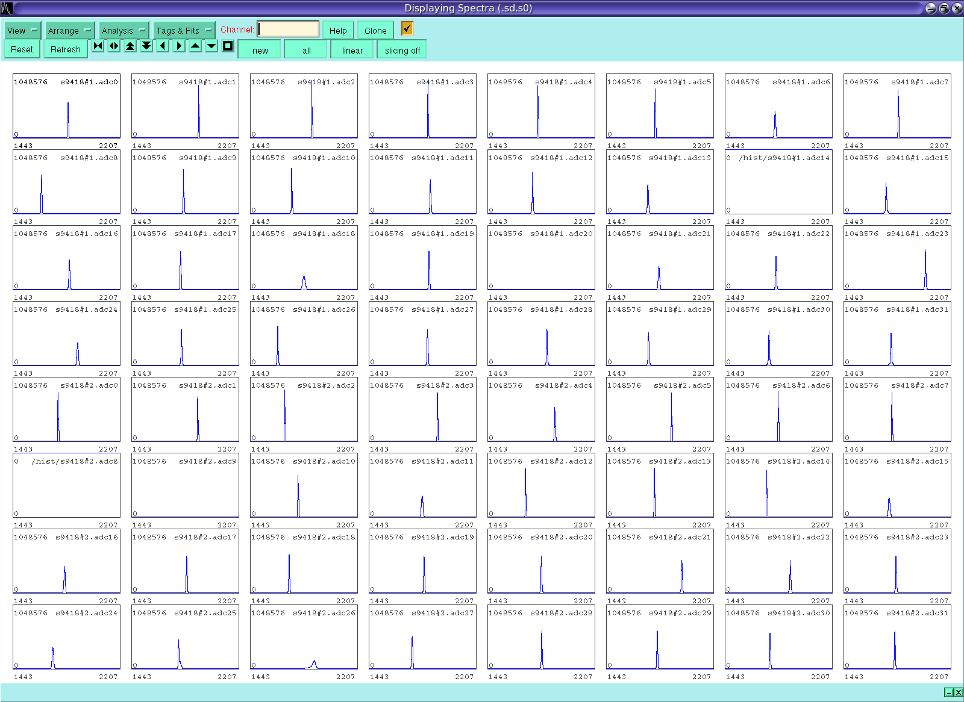
Task: Select the s9418#2.adc31 spectrum panel
Action: 897,637
